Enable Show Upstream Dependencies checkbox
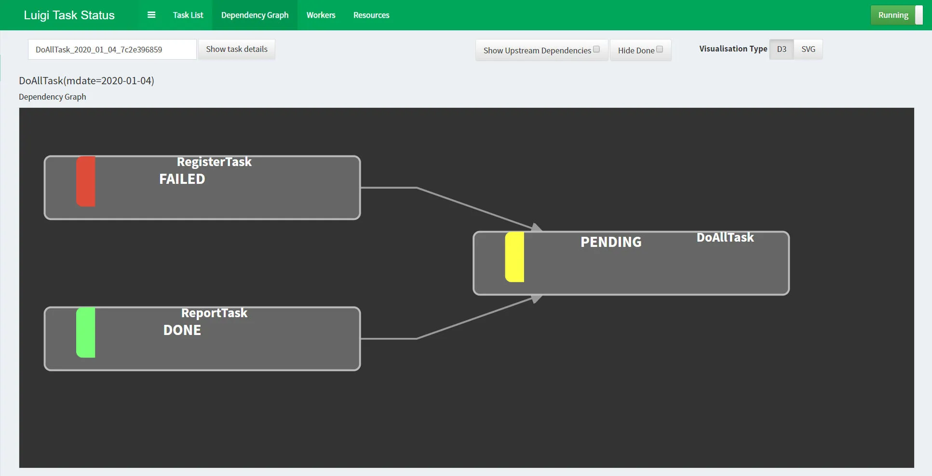The height and width of the screenshot is (476, 932). click(x=596, y=50)
